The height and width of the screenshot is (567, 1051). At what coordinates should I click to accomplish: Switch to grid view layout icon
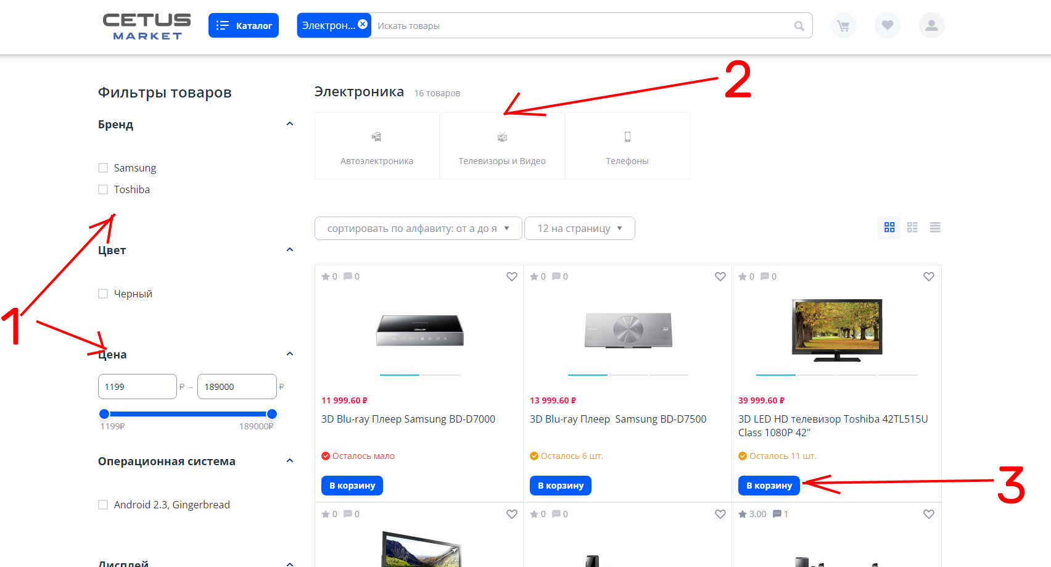tap(889, 228)
